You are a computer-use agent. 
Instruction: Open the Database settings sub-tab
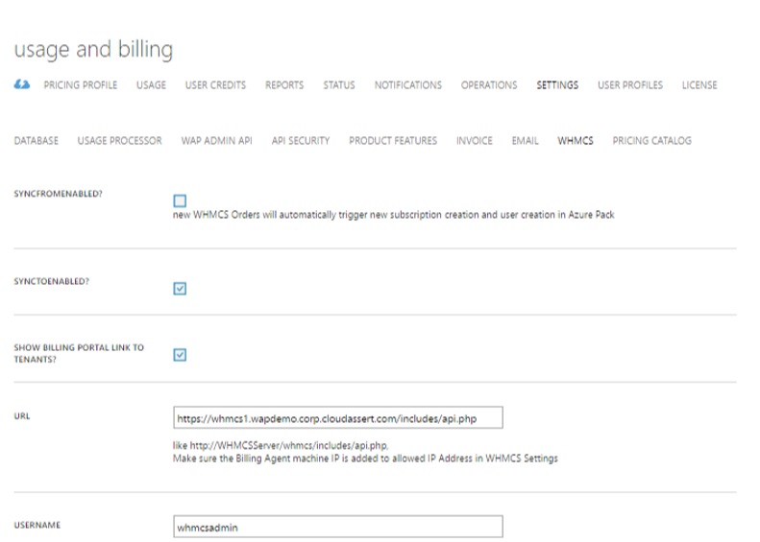point(37,141)
